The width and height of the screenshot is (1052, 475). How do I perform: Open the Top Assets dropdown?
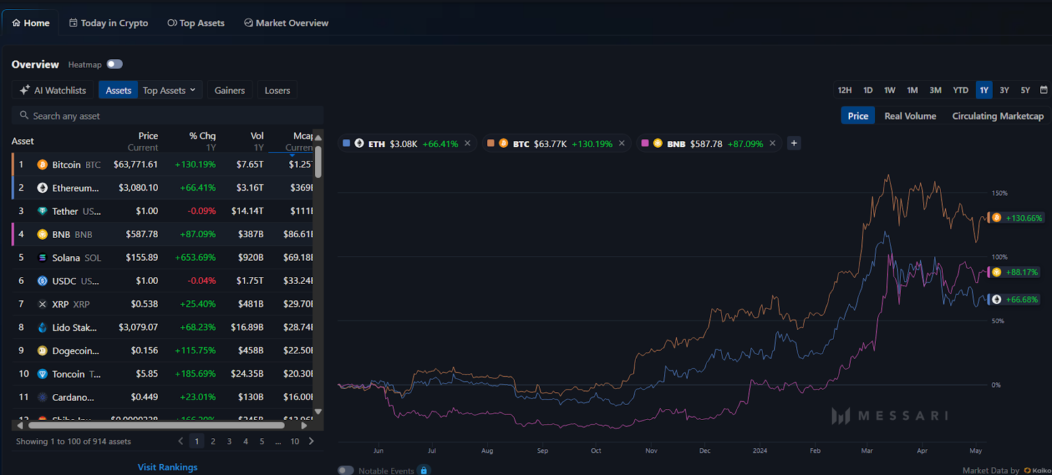coord(169,91)
